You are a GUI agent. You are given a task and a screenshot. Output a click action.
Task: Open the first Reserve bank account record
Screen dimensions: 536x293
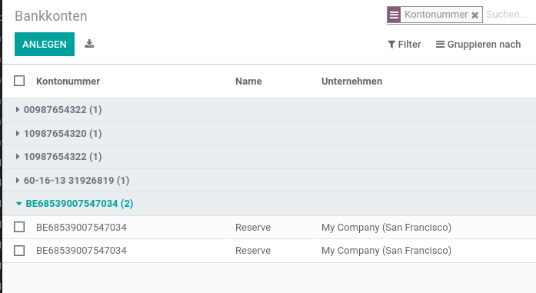[x=253, y=228]
